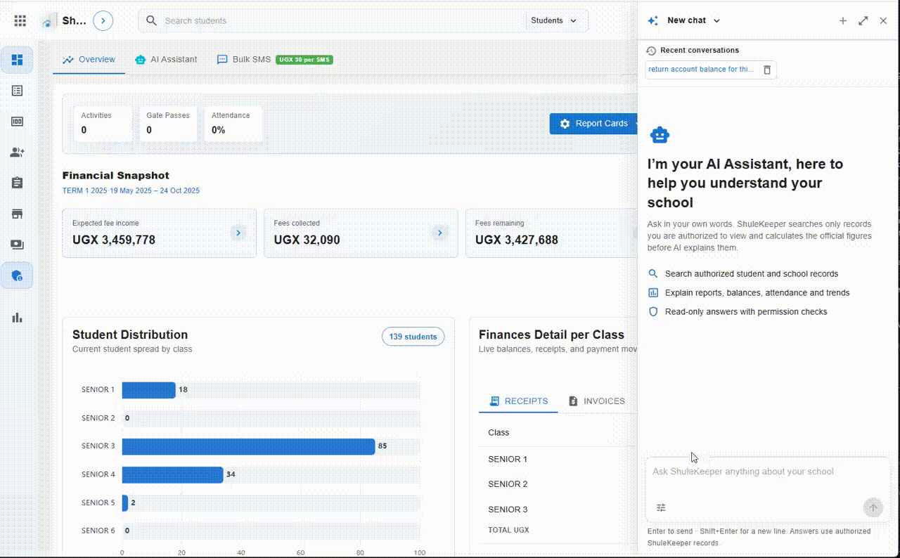Click the Recent conversations history icon
The width and height of the screenshot is (900, 558).
pyautogui.click(x=651, y=51)
